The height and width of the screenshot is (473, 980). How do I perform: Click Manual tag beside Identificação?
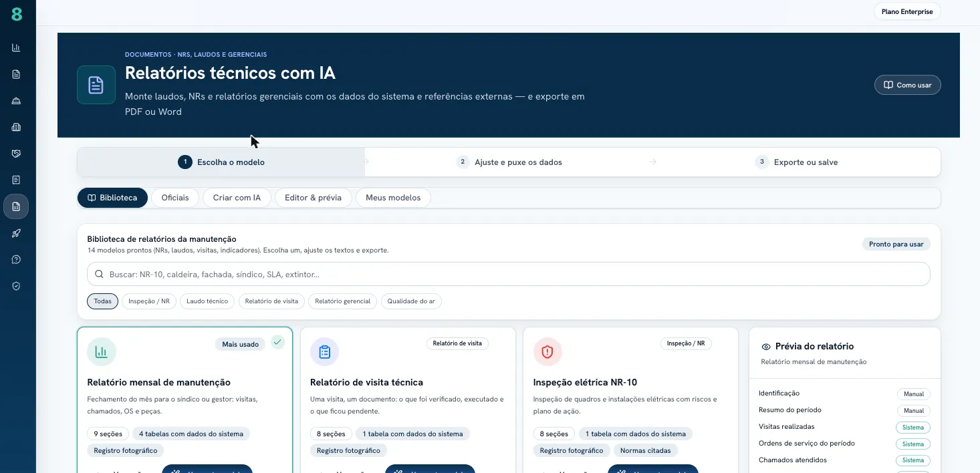click(913, 394)
